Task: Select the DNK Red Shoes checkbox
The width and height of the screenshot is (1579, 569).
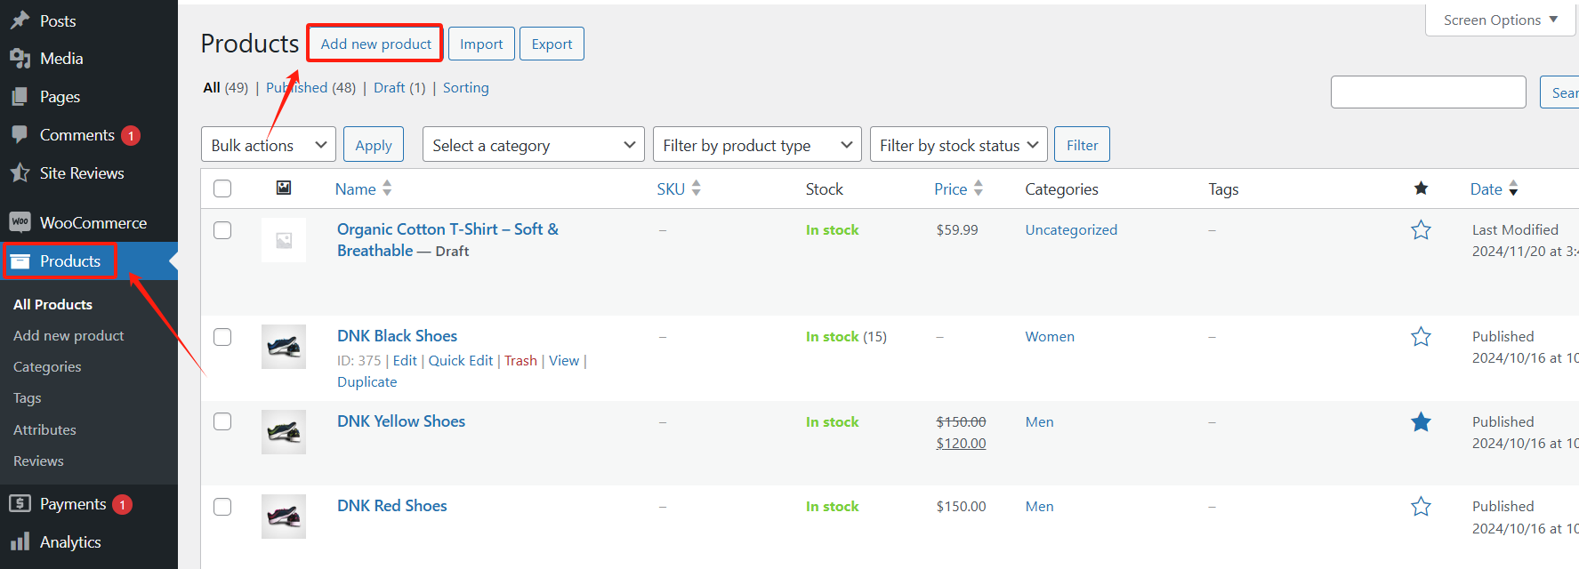Action: (x=222, y=507)
